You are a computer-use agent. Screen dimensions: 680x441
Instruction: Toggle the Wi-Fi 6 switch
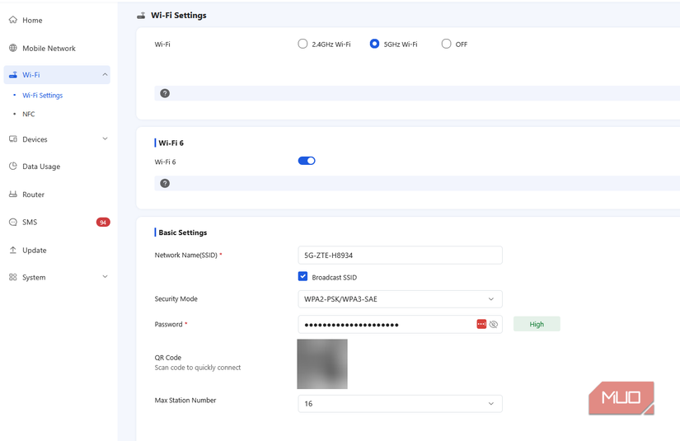pyautogui.click(x=307, y=161)
